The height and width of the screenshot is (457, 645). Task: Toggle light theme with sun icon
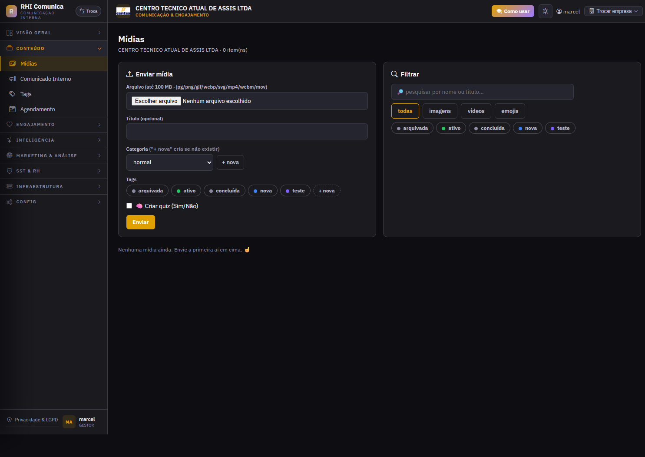546,11
